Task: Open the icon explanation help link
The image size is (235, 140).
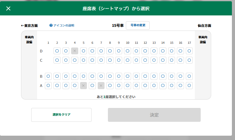Action: 62,26
